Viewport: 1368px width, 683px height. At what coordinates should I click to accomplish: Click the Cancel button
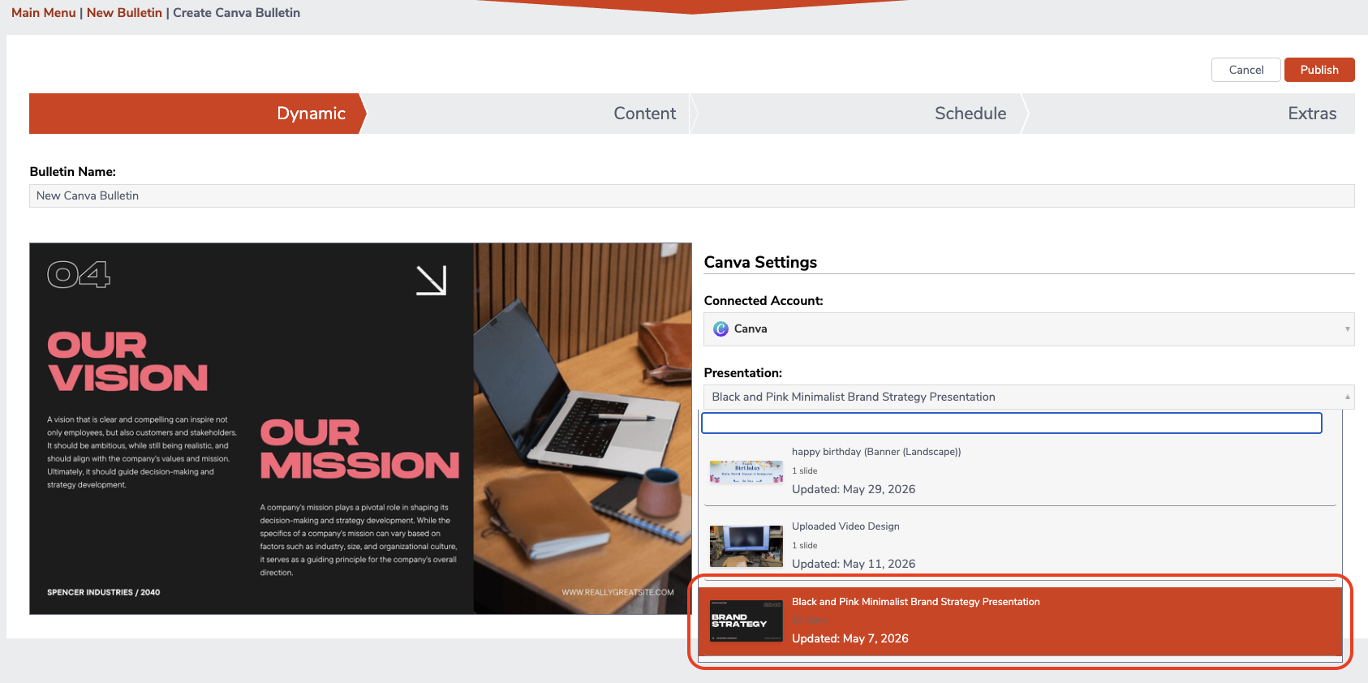pyautogui.click(x=1246, y=70)
